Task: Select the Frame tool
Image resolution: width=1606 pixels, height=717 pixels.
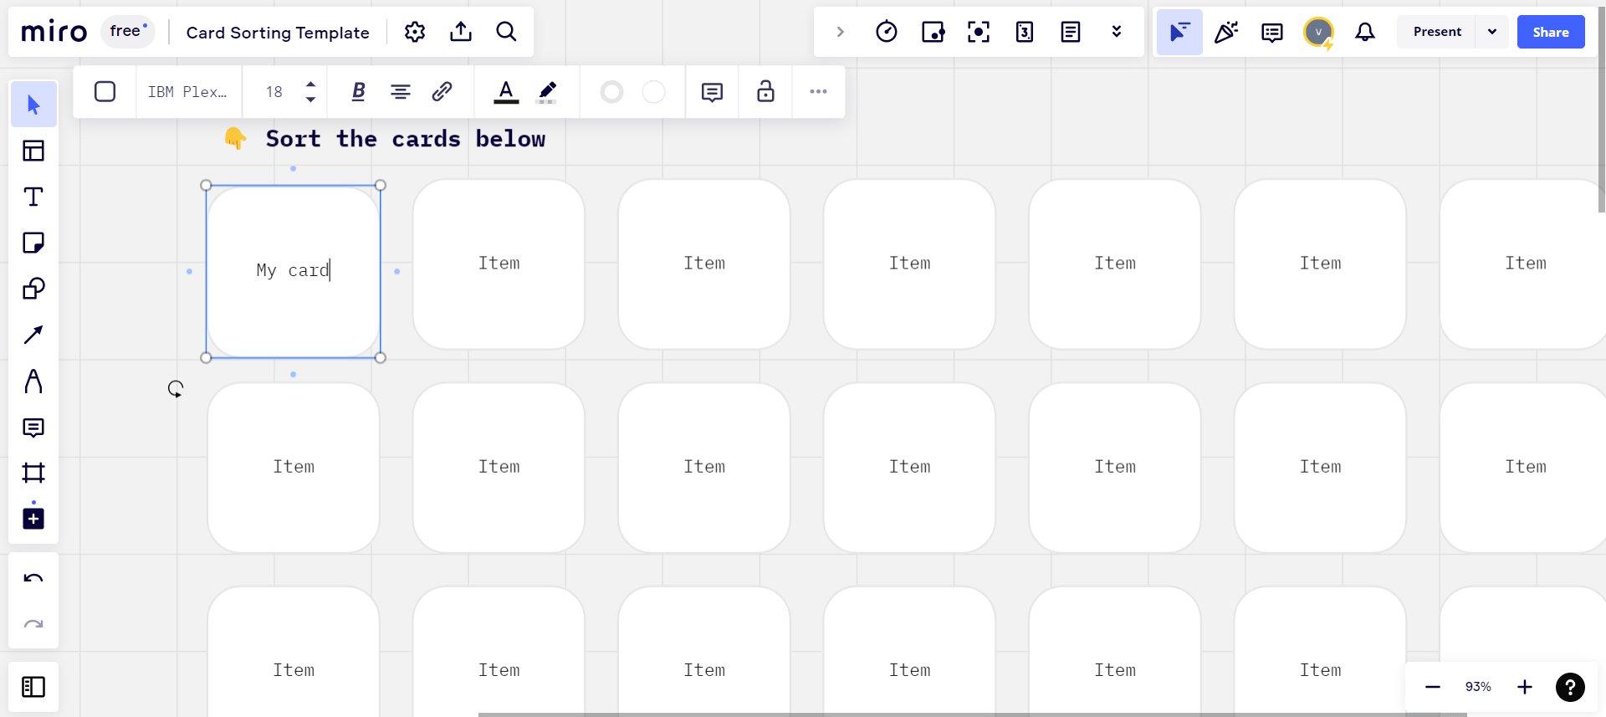Action: pos(33,473)
